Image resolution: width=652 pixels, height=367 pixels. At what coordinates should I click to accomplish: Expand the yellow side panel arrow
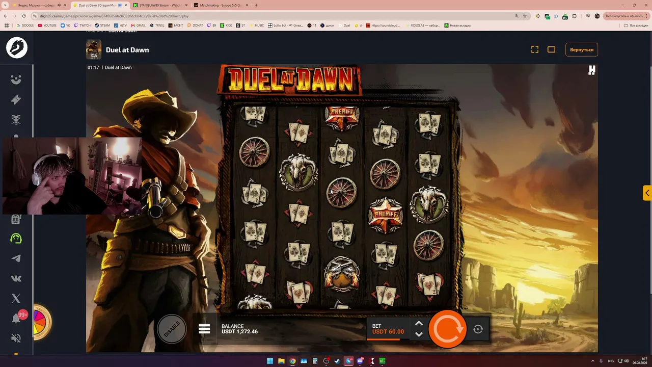[x=647, y=193]
